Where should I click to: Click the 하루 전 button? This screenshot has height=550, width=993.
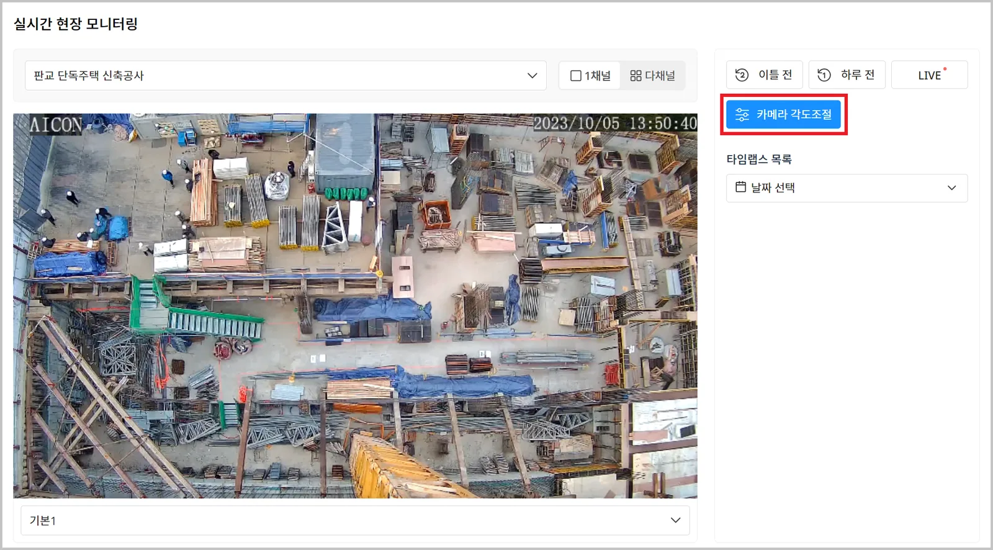847,75
